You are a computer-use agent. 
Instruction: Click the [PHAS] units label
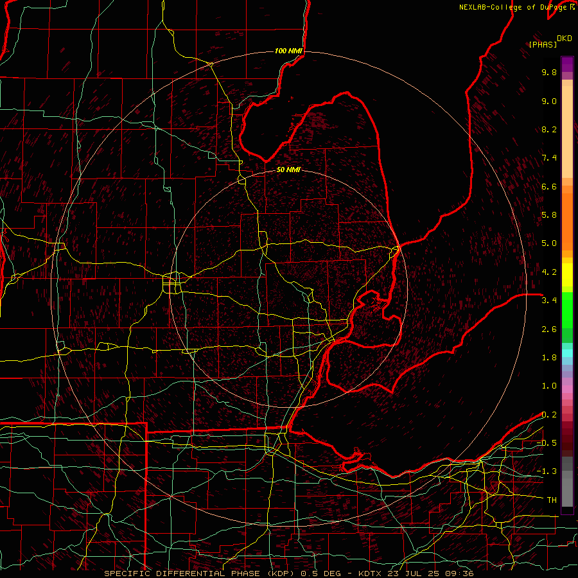[543, 45]
